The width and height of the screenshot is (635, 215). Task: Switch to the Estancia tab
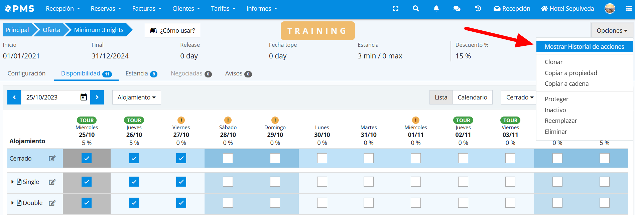click(x=141, y=73)
